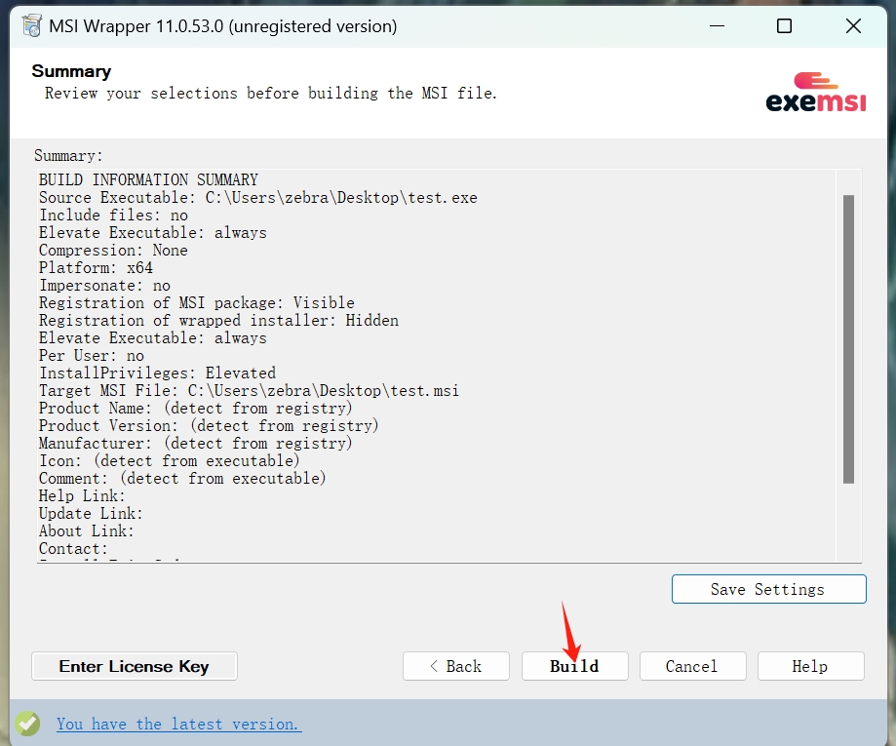Screen dimensions: 896x746
Task: Click the 'Update Link:' line
Action: (x=91, y=513)
